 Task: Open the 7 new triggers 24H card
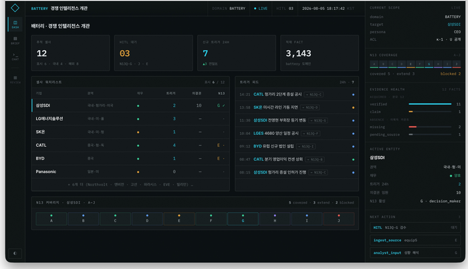point(237,53)
